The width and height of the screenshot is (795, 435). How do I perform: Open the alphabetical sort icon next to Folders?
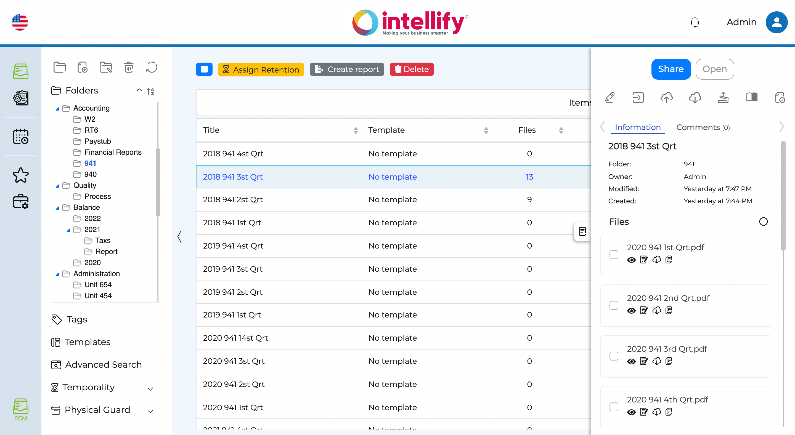tap(151, 91)
